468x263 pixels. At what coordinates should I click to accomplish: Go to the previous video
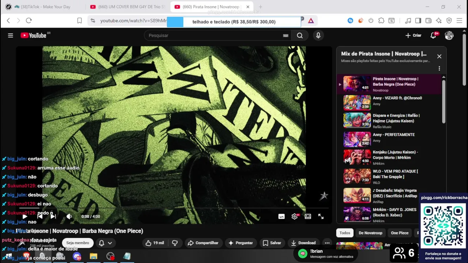coord(40,217)
